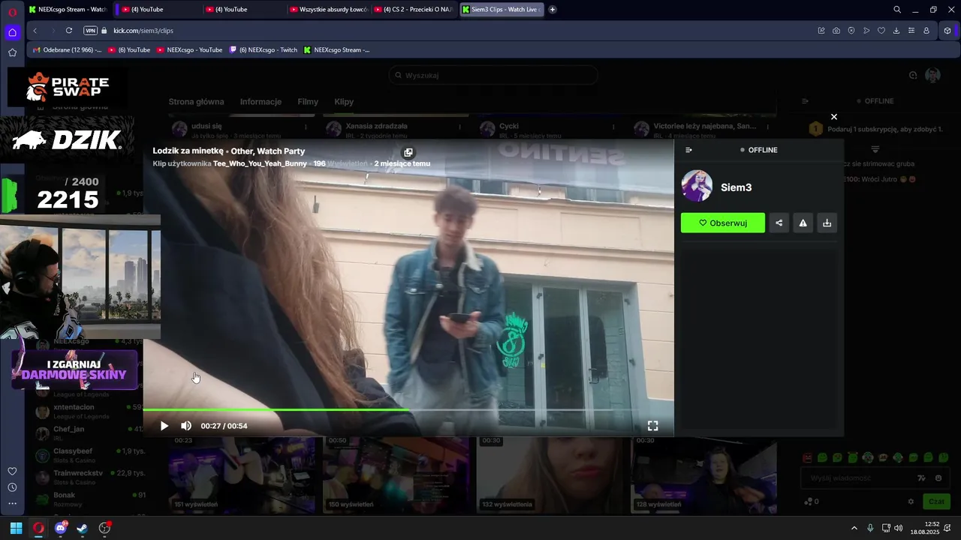Close the clip popup with the X
961x540 pixels.
833,117
